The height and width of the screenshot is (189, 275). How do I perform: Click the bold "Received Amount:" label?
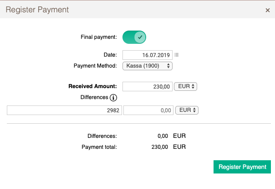tap(92, 86)
